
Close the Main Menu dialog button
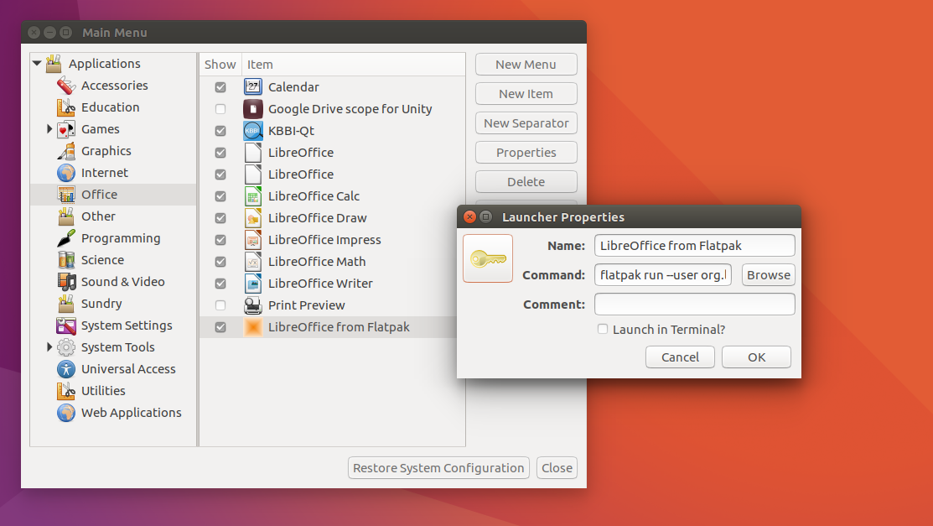pos(557,468)
